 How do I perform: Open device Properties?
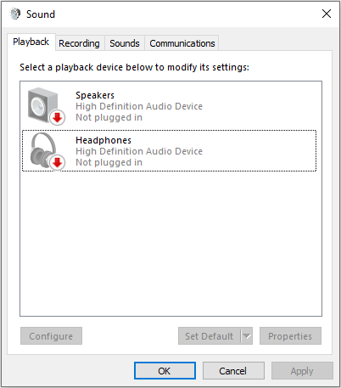(x=290, y=336)
